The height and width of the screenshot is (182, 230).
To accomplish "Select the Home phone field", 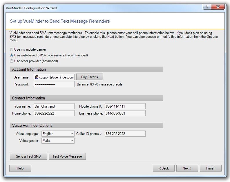I will 54,113.
